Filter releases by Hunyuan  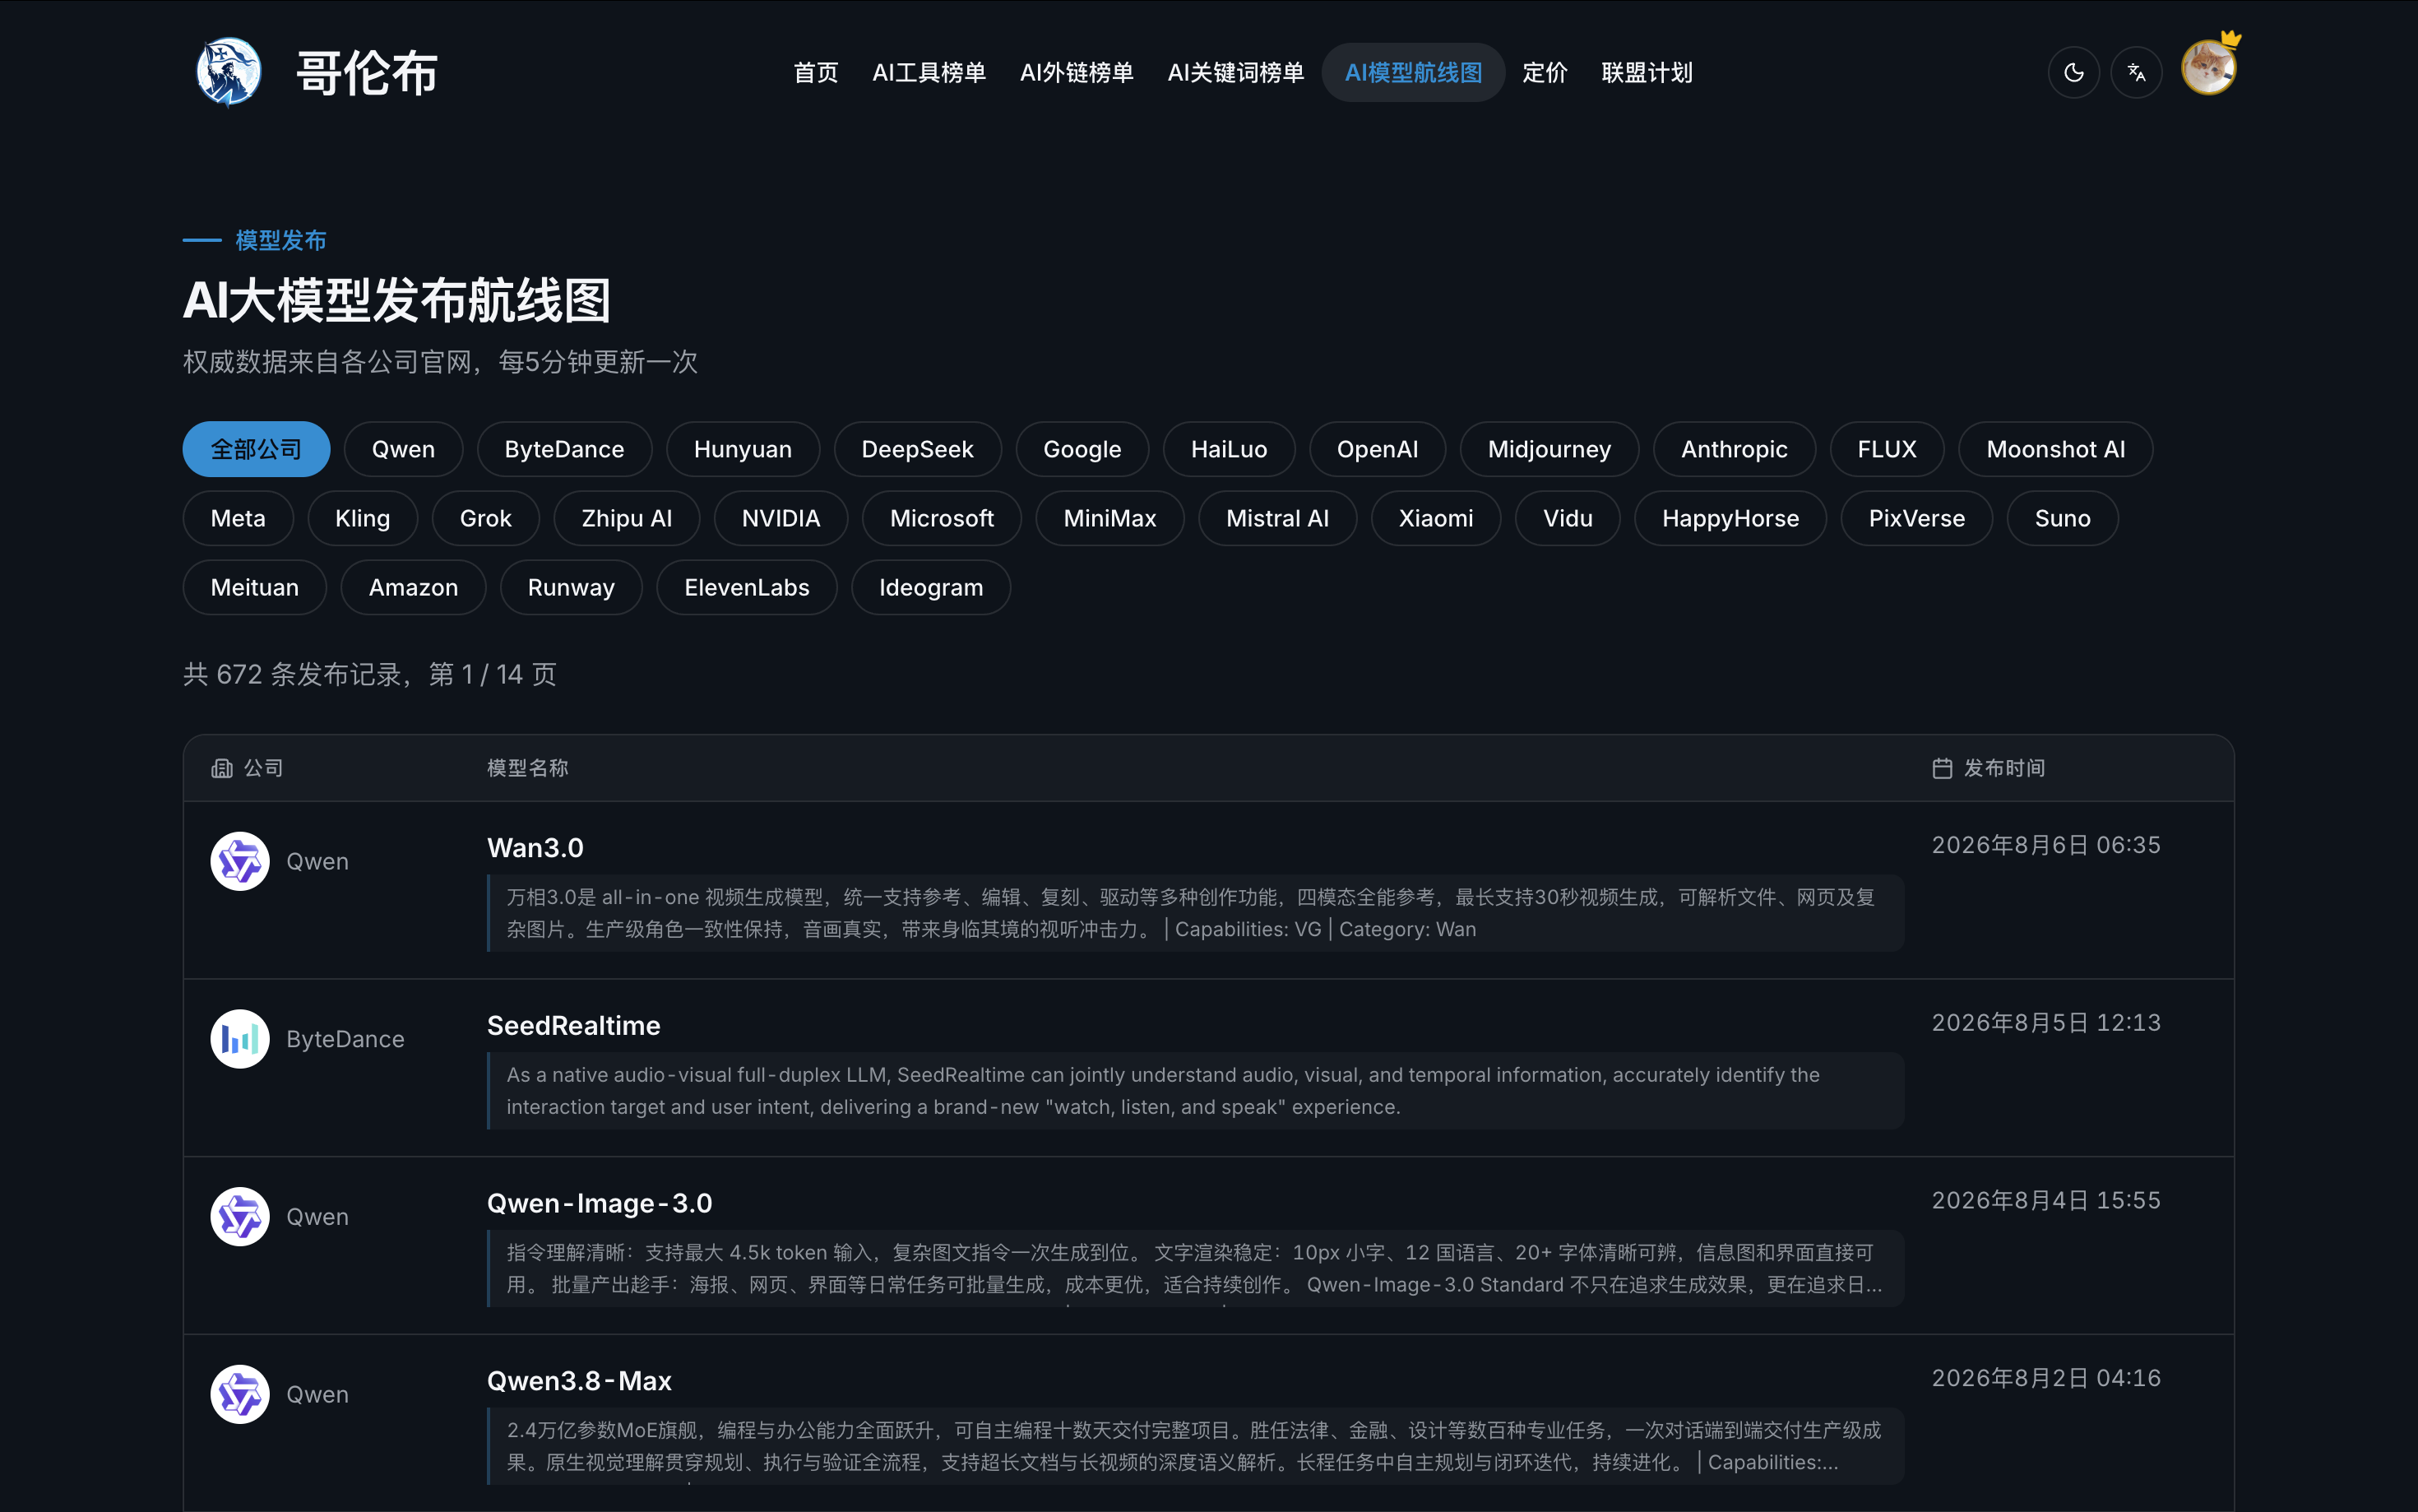tap(743, 449)
